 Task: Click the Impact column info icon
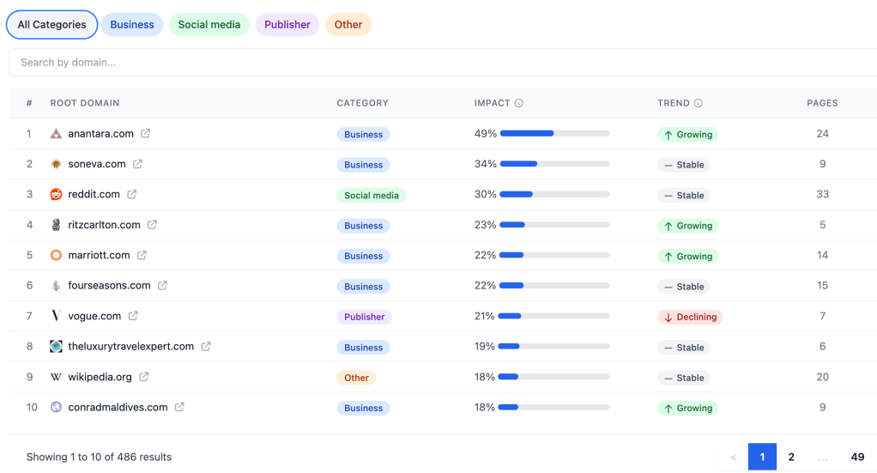click(x=519, y=103)
